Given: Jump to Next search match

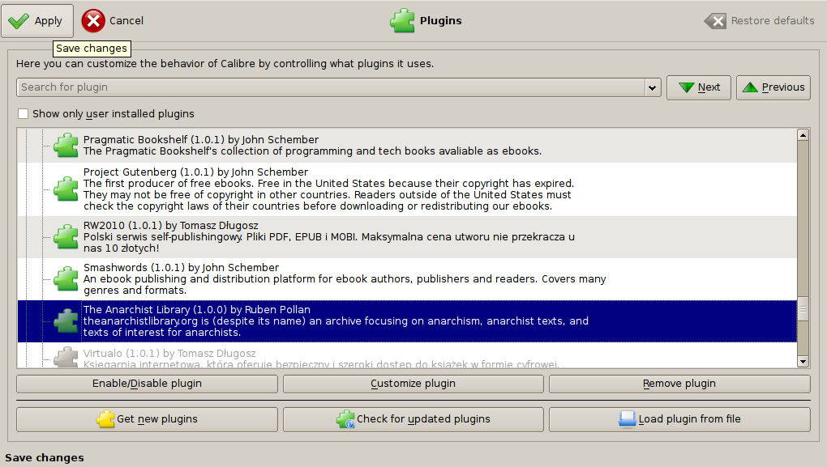Looking at the screenshot, I should 699,87.
